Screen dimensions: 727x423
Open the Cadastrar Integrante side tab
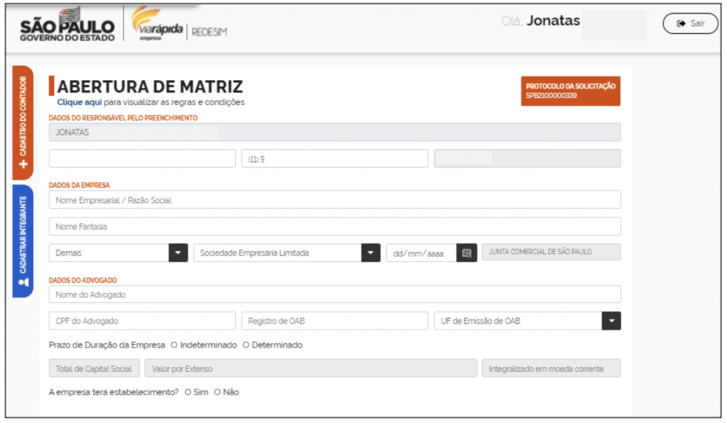pos(23,241)
